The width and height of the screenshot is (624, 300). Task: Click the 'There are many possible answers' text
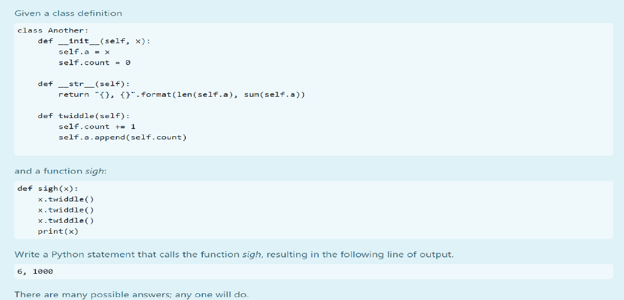(132, 295)
